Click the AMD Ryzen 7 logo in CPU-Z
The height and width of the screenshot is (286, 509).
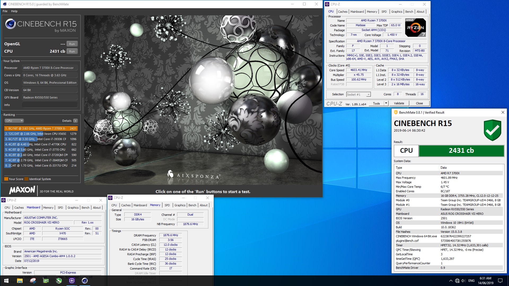pyautogui.click(x=415, y=28)
